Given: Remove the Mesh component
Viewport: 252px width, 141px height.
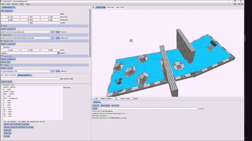Looking at the screenshot, I should click(x=8, y=29).
